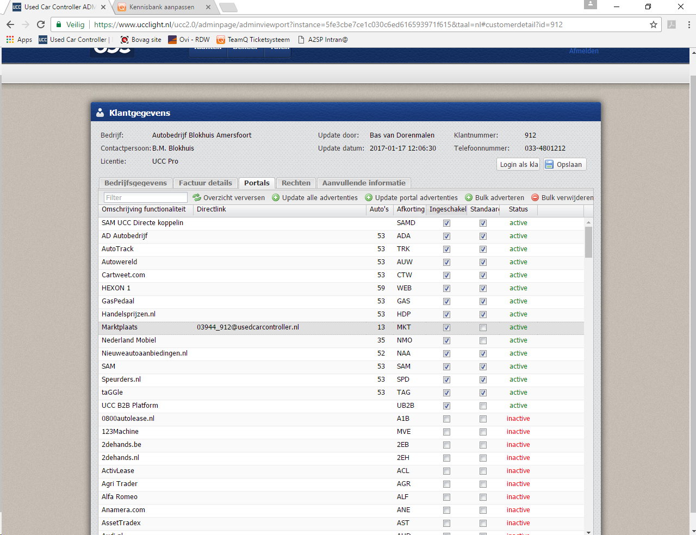Image resolution: width=696 pixels, height=535 pixels.
Task: Click Update alle advertenties
Action: coord(315,197)
